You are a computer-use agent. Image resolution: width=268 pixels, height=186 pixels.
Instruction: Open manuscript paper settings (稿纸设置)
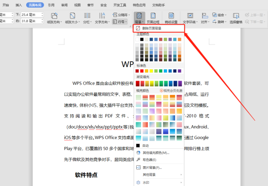(171, 18)
